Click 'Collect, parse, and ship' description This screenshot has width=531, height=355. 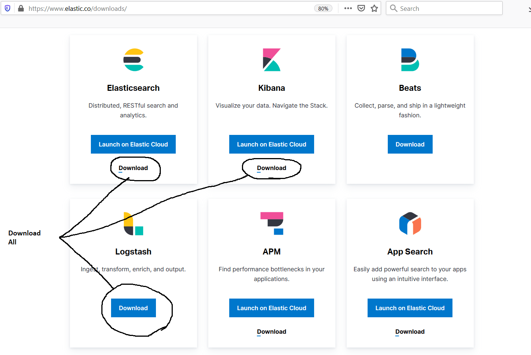point(410,110)
